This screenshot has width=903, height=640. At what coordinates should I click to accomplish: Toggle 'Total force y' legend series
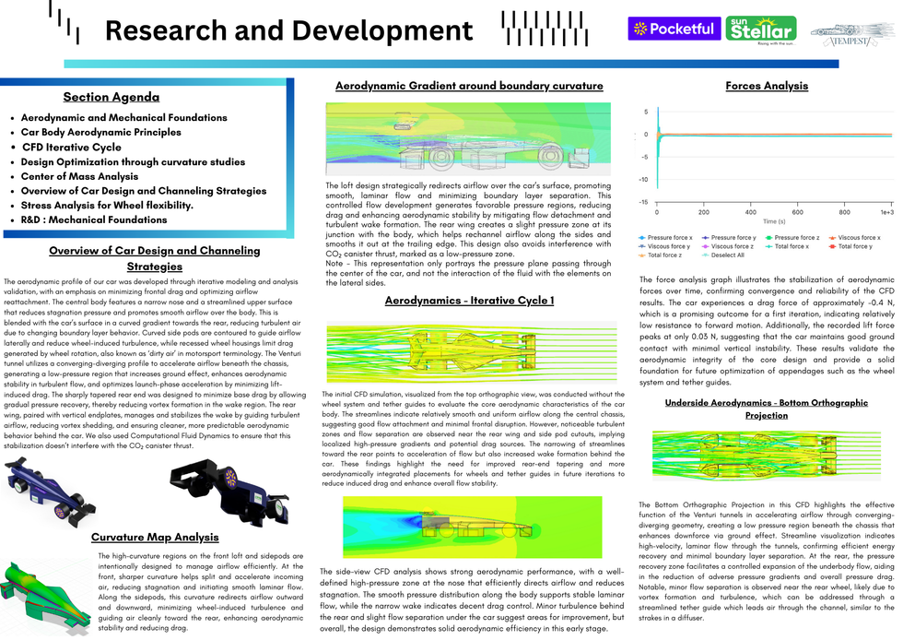[x=850, y=246]
